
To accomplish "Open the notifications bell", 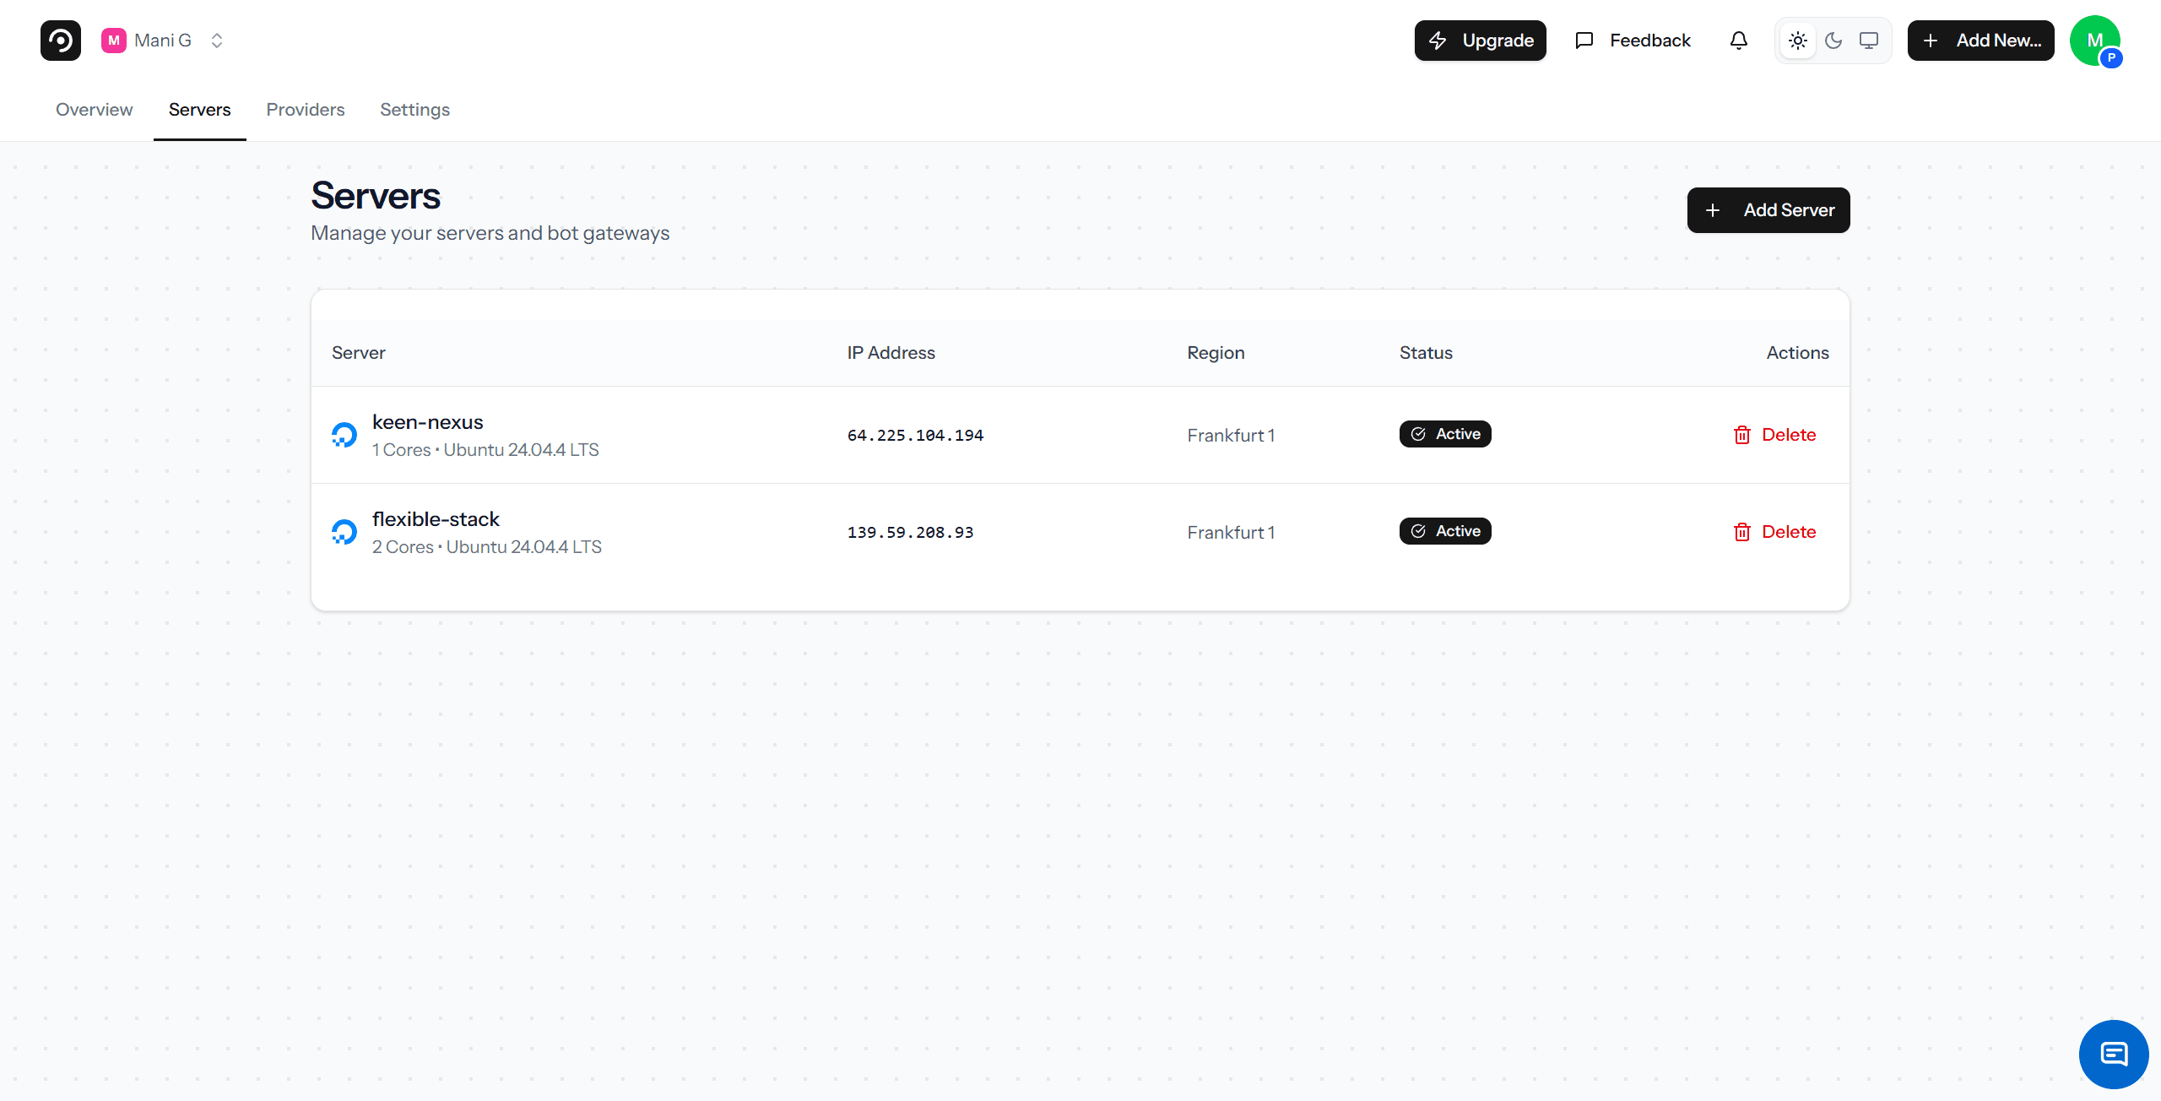I will coord(1739,40).
